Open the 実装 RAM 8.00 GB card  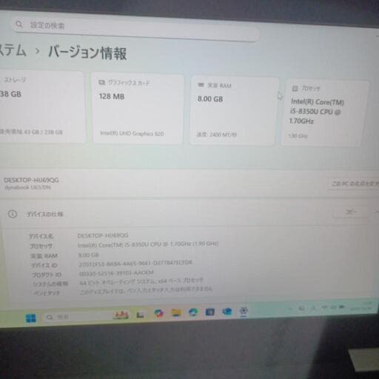234,111
